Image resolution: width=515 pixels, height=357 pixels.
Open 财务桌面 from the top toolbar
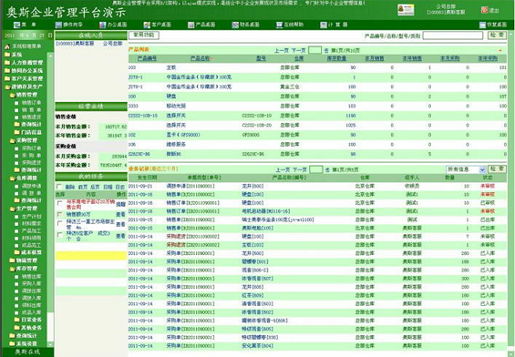click(x=235, y=25)
